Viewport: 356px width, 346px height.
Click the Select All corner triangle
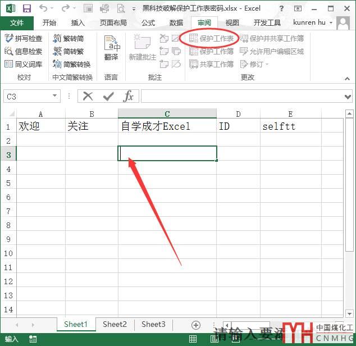tap(11, 113)
